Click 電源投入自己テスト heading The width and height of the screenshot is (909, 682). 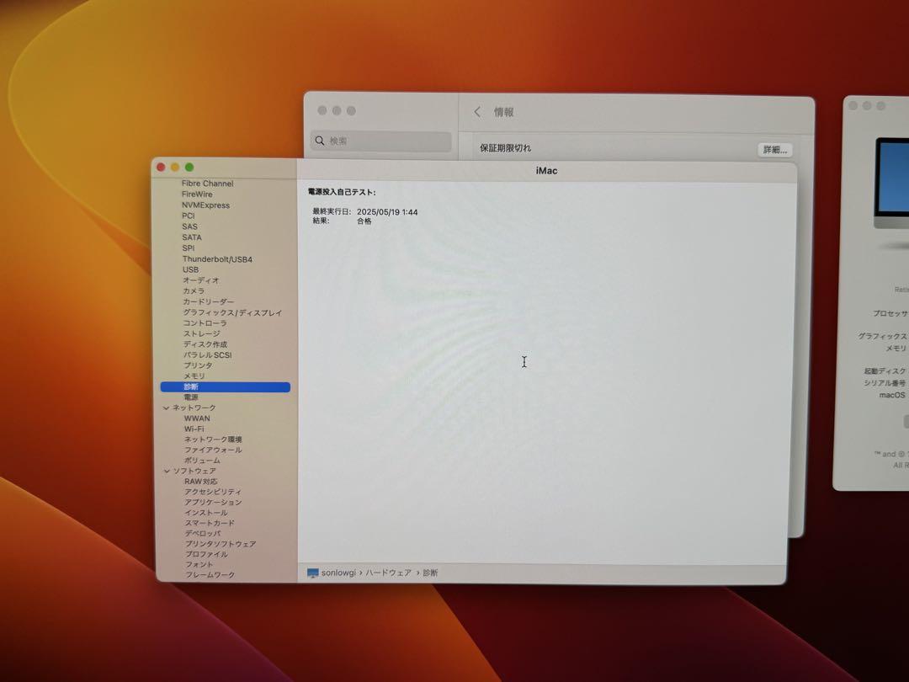(342, 192)
